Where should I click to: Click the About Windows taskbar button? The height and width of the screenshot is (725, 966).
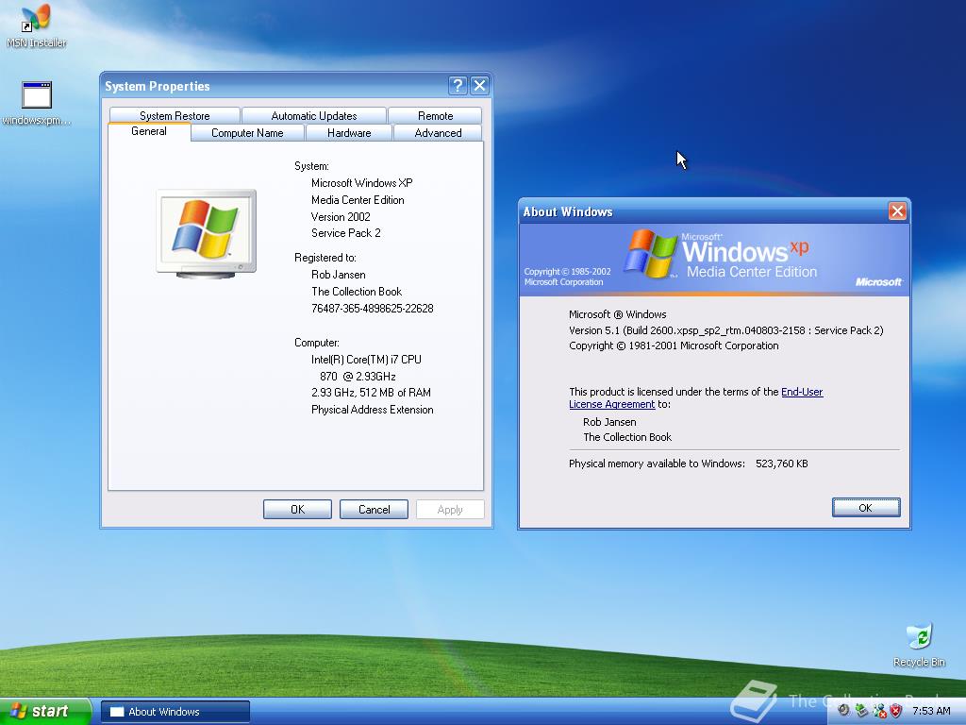point(175,712)
